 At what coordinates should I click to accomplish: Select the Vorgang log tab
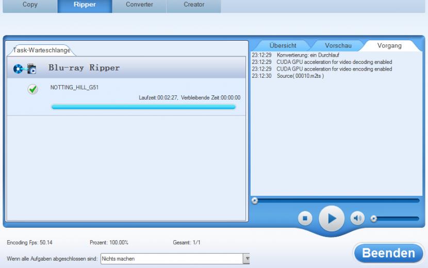(389, 46)
